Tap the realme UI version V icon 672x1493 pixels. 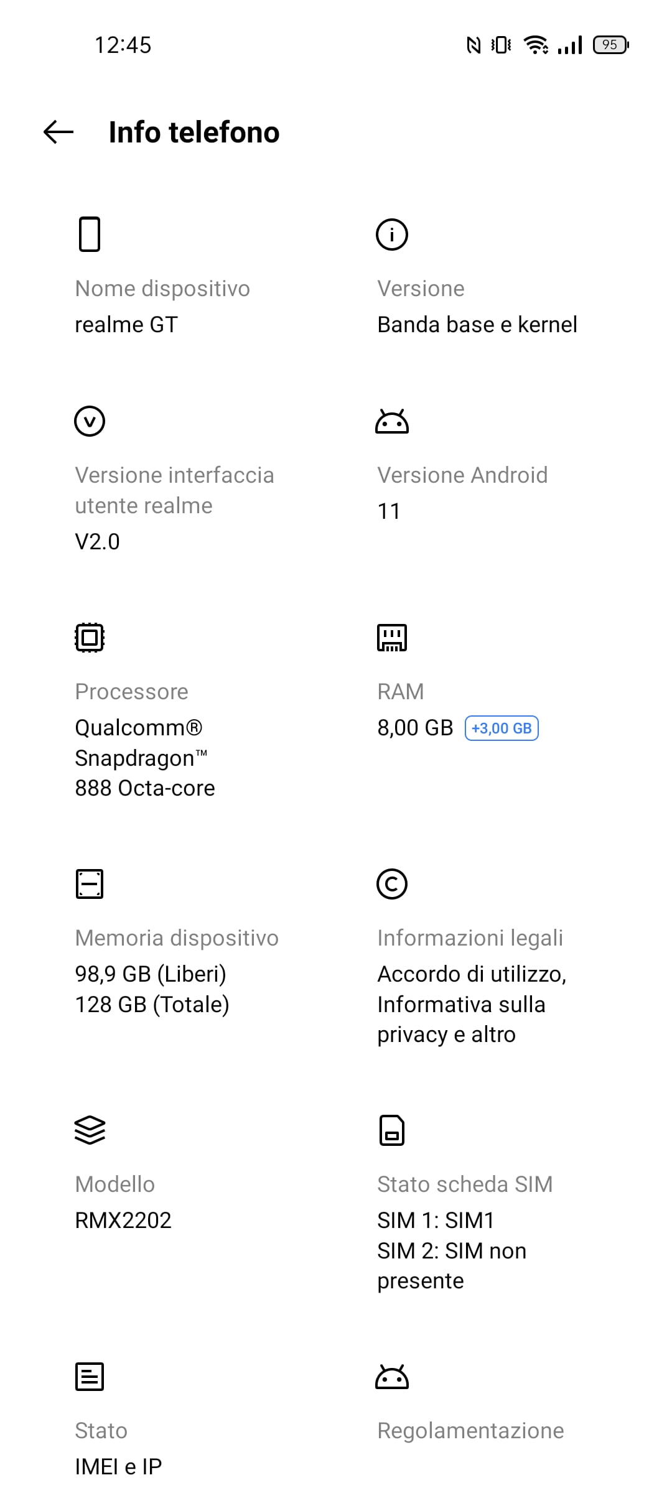(90, 421)
